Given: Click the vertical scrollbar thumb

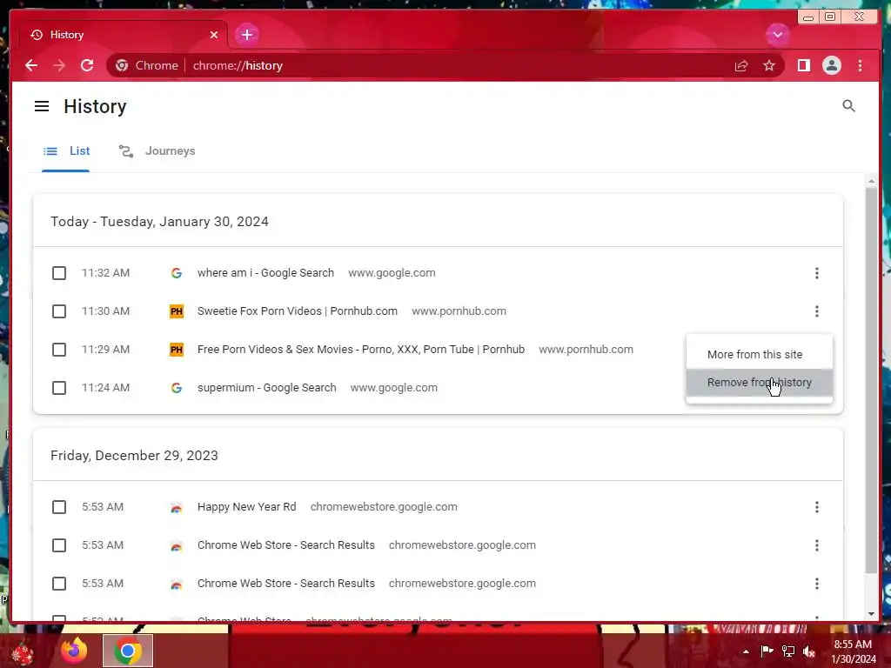Looking at the screenshot, I should click(871, 379).
